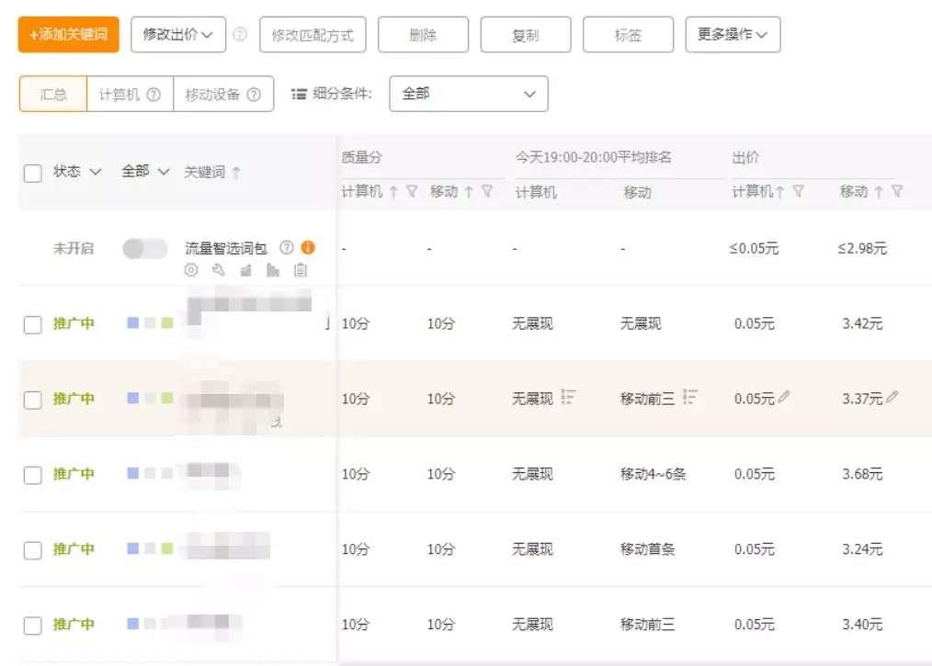Open the help icon next to 修改出价
The width and height of the screenshot is (932, 666).
pos(238,34)
